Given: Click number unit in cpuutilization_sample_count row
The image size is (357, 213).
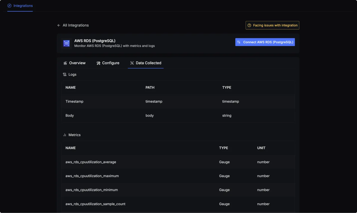Looking at the screenshot, I should pos(263,204).
